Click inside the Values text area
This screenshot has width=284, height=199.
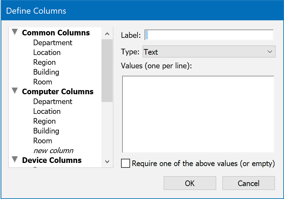[198, 114]
